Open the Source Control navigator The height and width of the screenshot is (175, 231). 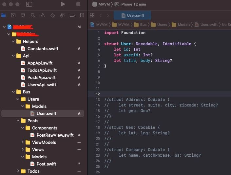(x=13, y=15)
